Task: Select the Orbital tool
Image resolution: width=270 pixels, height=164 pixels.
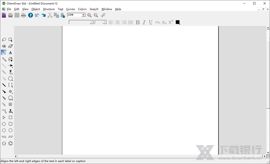Action: click(10, 72)
